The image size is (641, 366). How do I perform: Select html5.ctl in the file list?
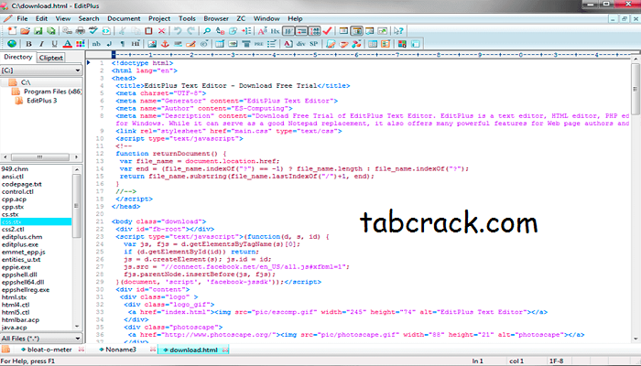(x=16, y=312)
